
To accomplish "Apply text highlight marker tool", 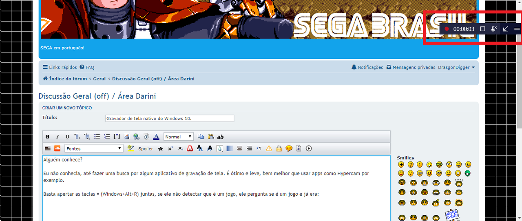I will [x=130, y=148].
